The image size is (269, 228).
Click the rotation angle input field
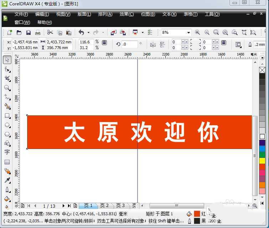click(130, 44)
